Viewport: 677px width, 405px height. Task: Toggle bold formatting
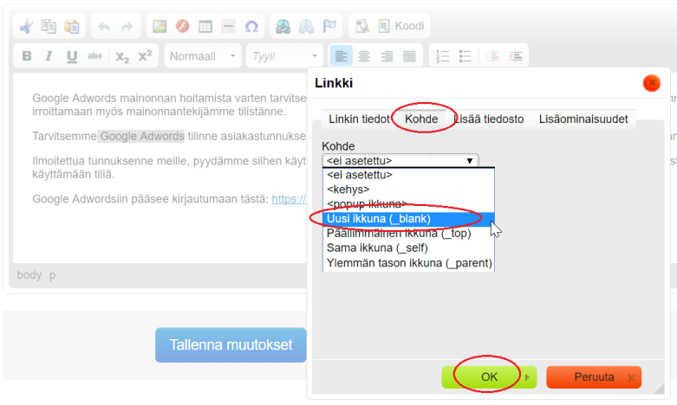[x=27, y=56]
